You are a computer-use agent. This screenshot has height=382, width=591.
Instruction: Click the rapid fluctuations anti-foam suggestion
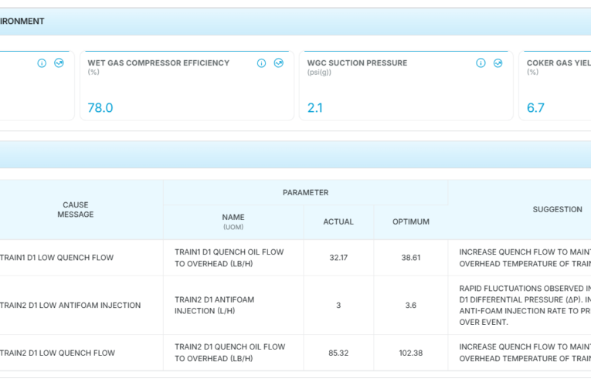coord(525,306)
